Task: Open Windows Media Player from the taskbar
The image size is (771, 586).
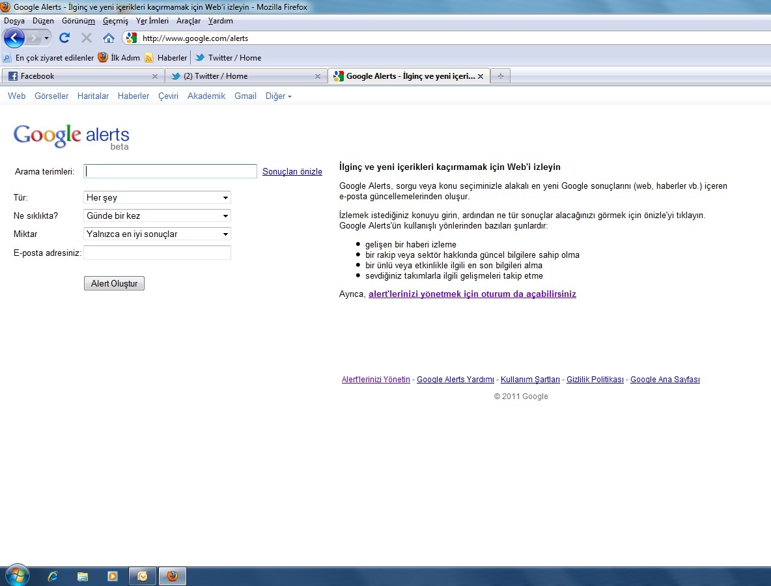Action: pos(113,576)
